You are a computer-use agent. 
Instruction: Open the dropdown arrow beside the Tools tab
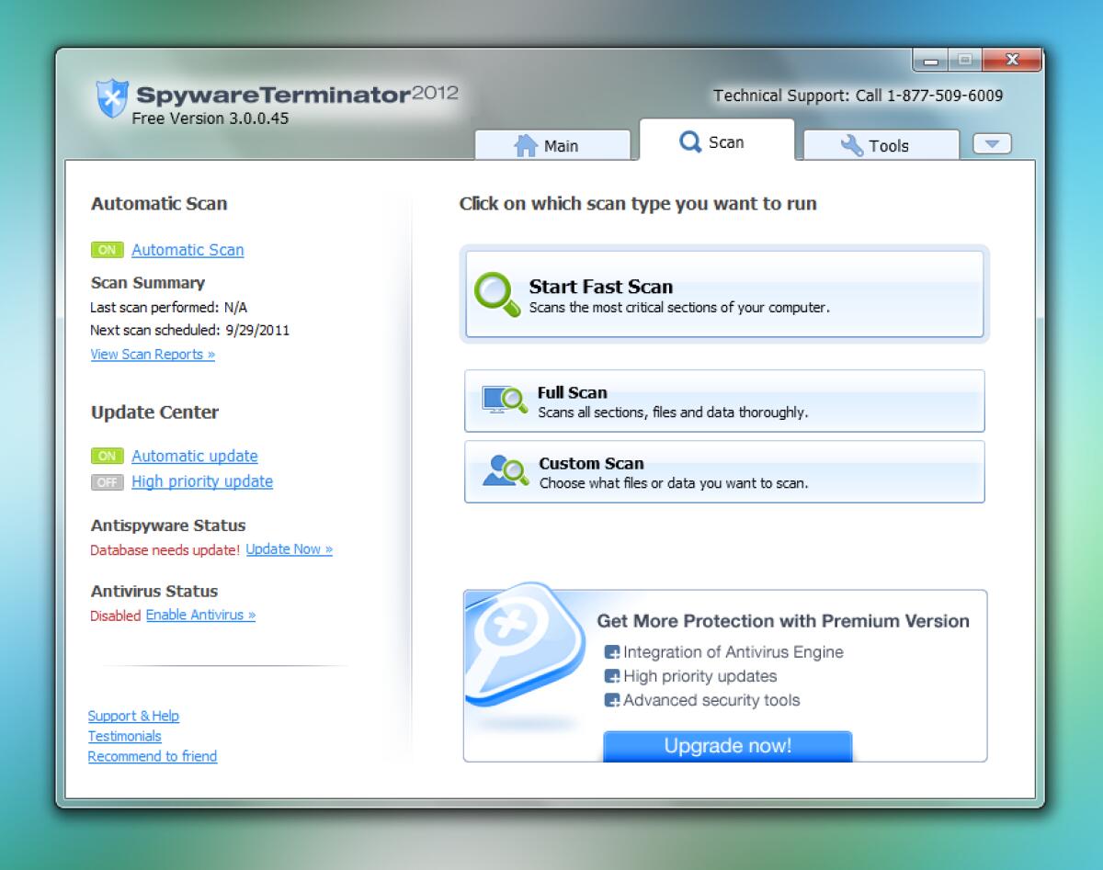992,143
